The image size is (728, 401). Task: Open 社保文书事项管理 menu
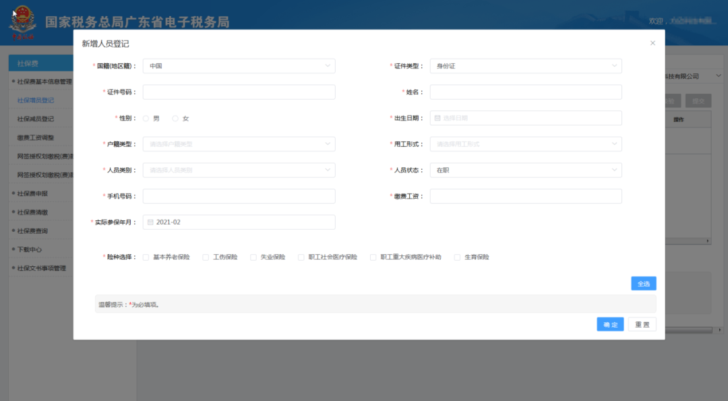tap(42, 268)
